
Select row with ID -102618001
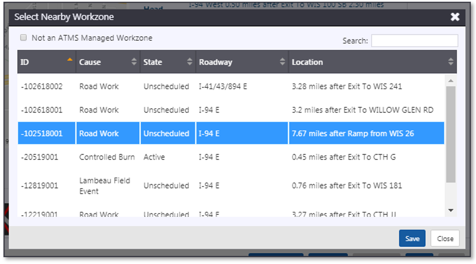[x=231, y=110]
